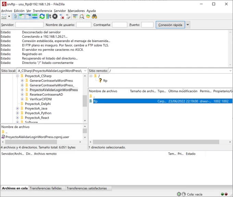Toggle local directory tree display

click(x=22, y=16)
